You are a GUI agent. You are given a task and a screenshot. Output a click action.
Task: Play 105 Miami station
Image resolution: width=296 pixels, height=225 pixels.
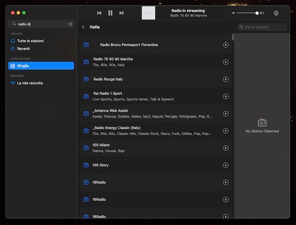pos(226,148)
